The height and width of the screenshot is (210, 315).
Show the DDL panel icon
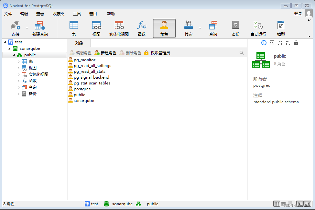[x=272, y=43]
